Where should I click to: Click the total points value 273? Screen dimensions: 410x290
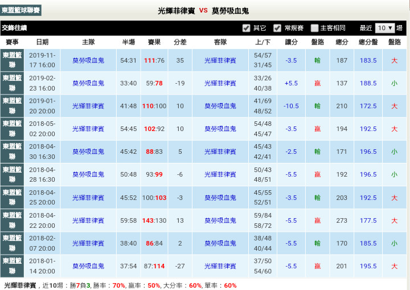pos(342,220)
